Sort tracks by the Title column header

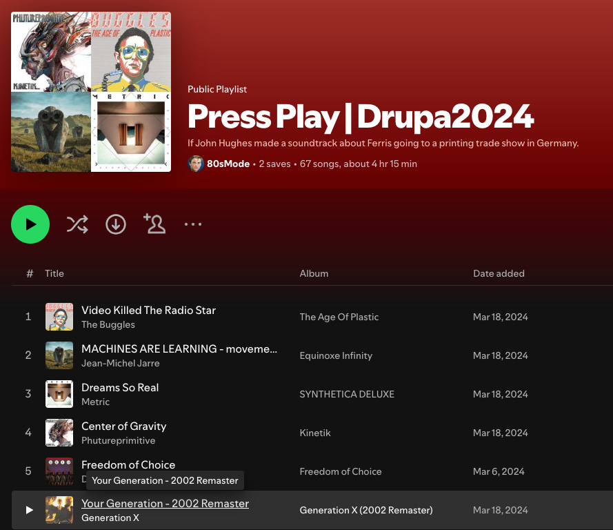click(x=54, y=273)
